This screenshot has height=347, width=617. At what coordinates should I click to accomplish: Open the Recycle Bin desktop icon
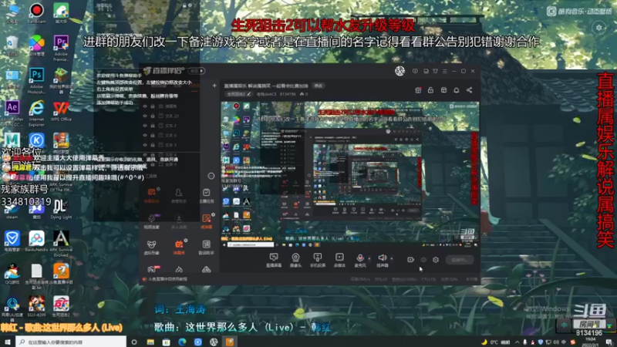12,46
